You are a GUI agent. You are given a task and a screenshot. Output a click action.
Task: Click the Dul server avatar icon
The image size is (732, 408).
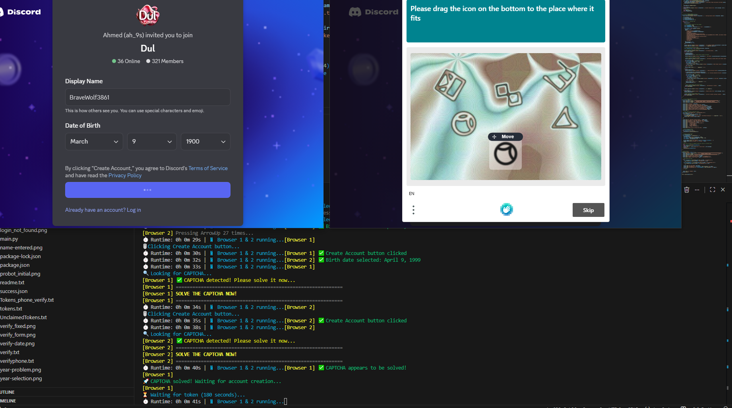[x=148, y=15]
